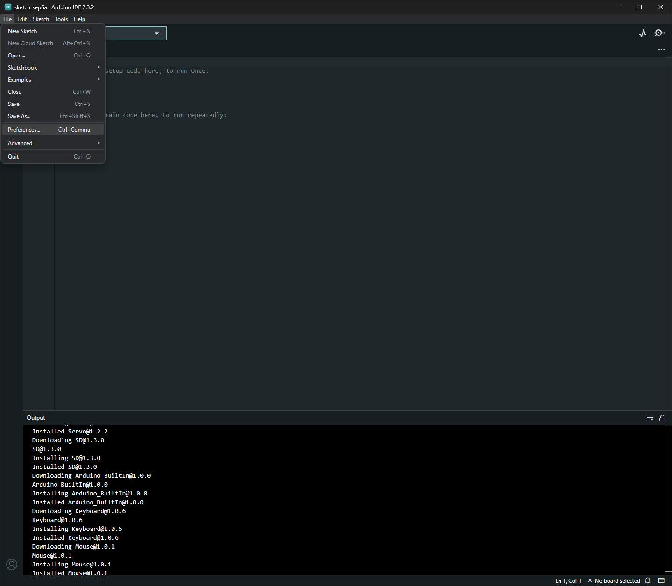The image size is (672, 586).
Task: Select New Cloud Sketch menu entry
Action: (x=53, y=43)
